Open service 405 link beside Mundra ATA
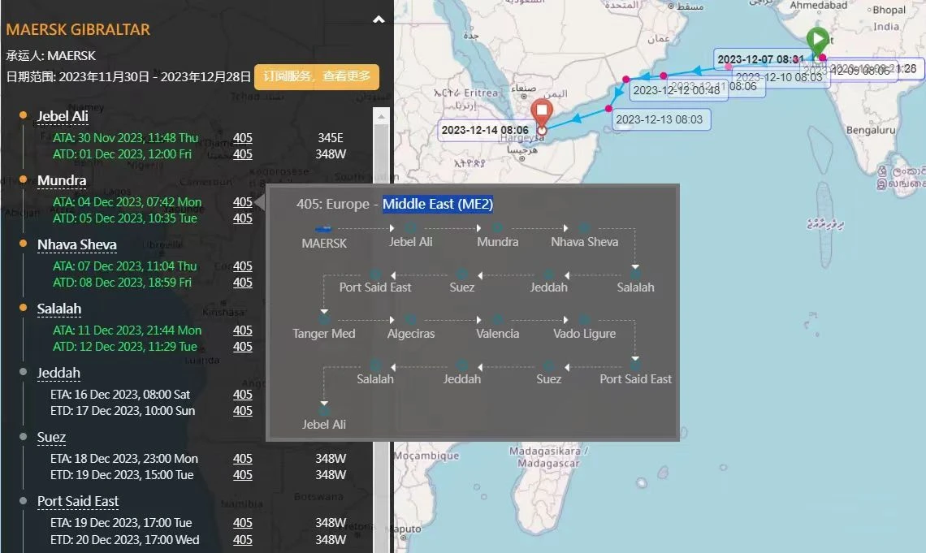926x553 pixels. (x=242, y=202)
